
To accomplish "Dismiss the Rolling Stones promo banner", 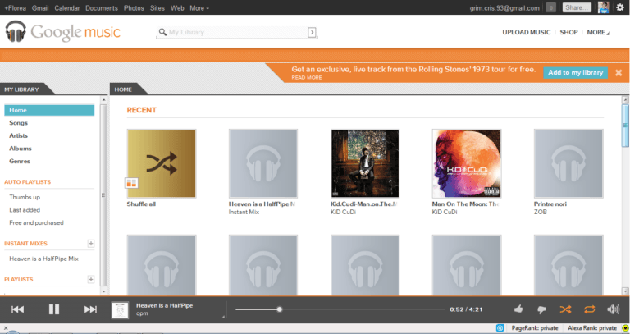I will click(x=619, y=73).
